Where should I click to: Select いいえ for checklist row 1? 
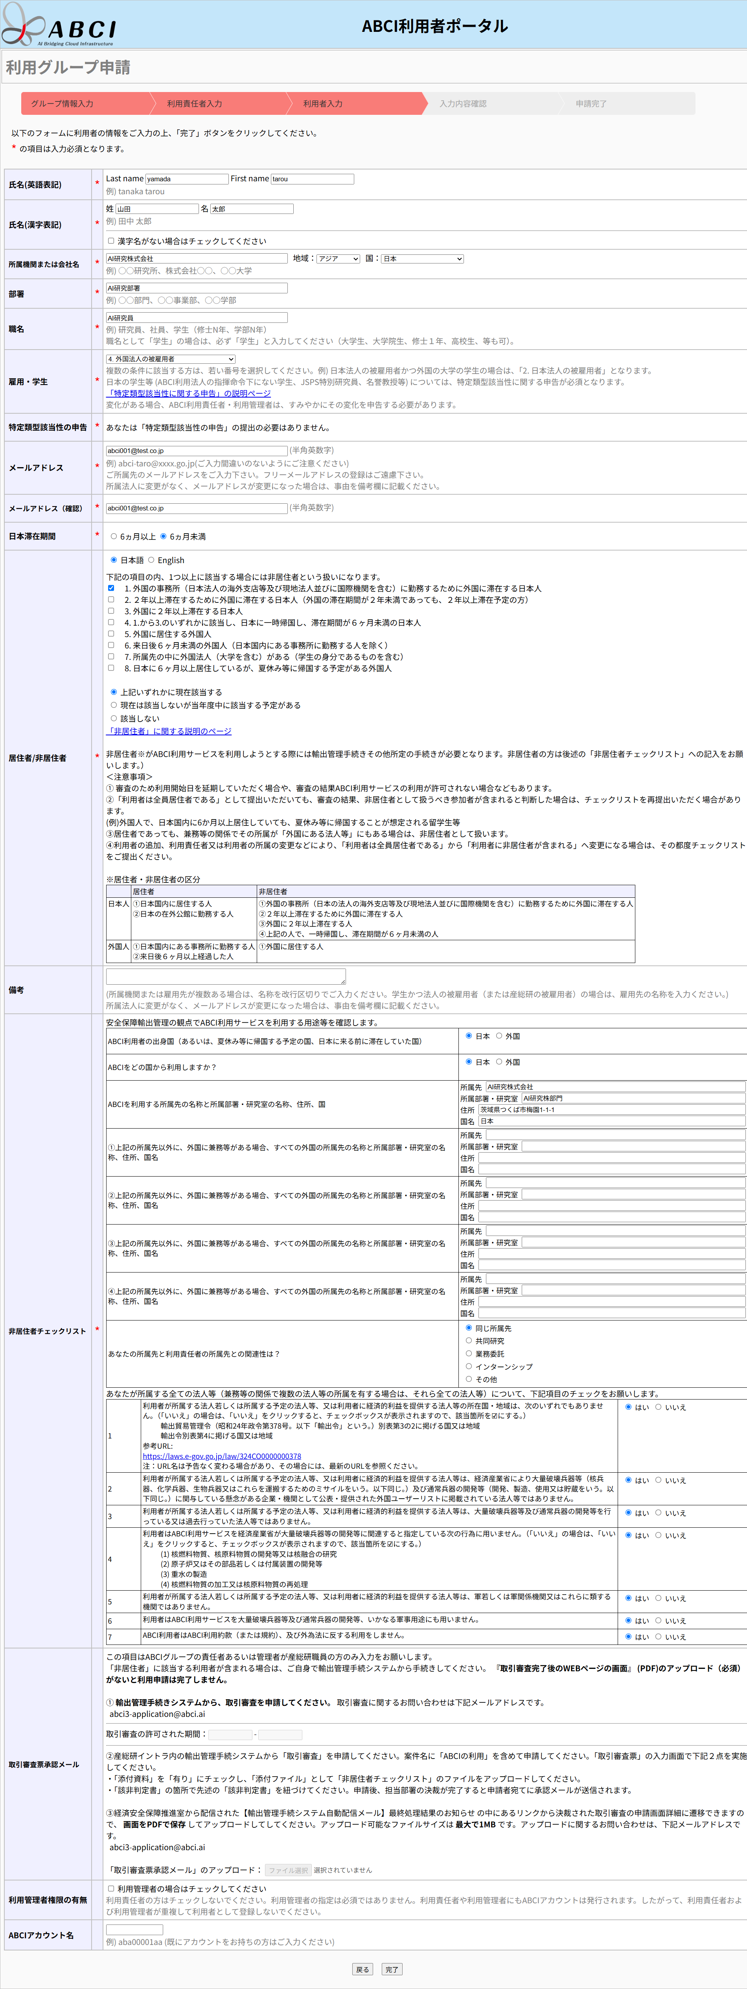pos(658,1407)
